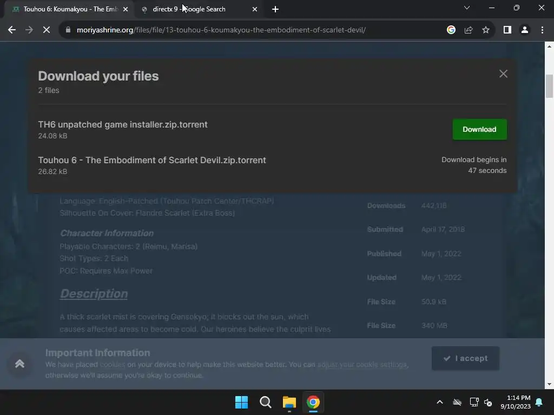Open Windows taskbar search
Image resolution: width=554 pixels, height=415 pixels.
(x=265, y=402)
